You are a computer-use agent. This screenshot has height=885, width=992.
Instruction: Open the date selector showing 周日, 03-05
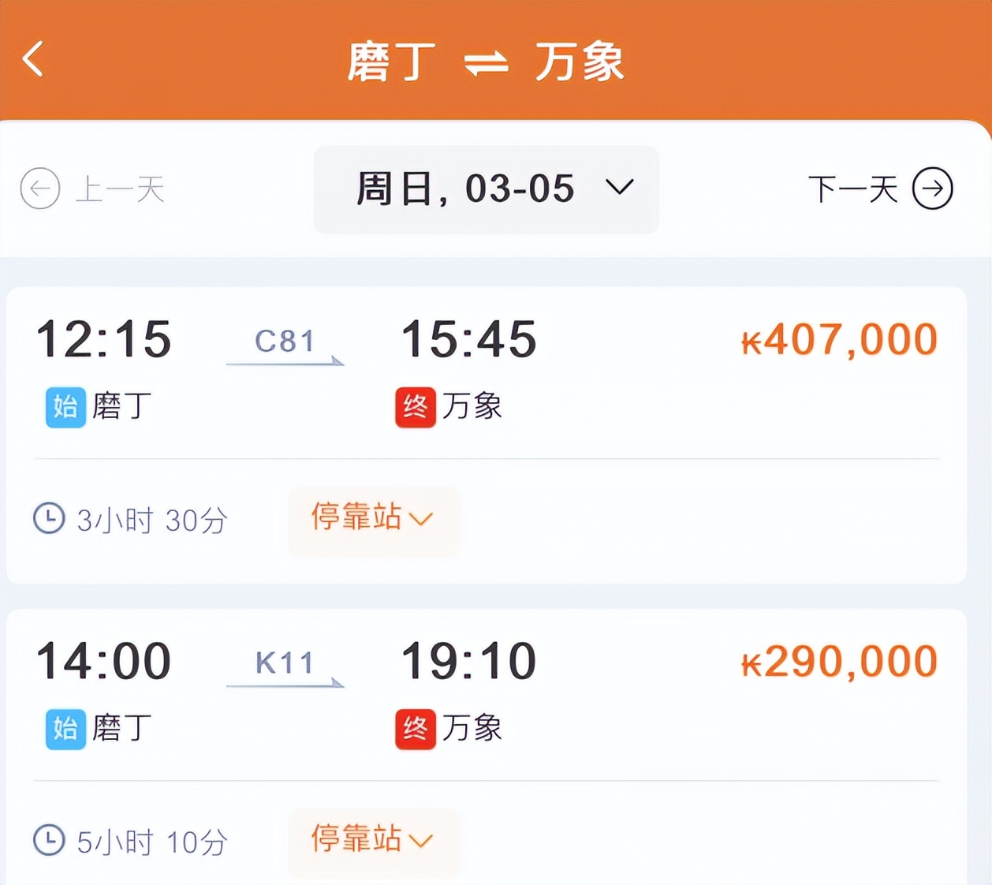486,189
